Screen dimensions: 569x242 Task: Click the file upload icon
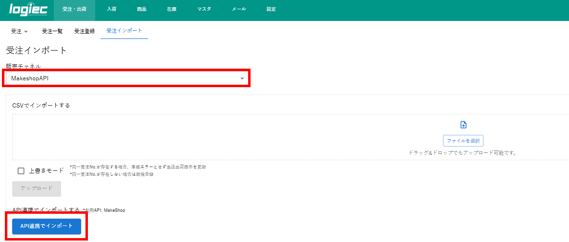tap(463, 125)
